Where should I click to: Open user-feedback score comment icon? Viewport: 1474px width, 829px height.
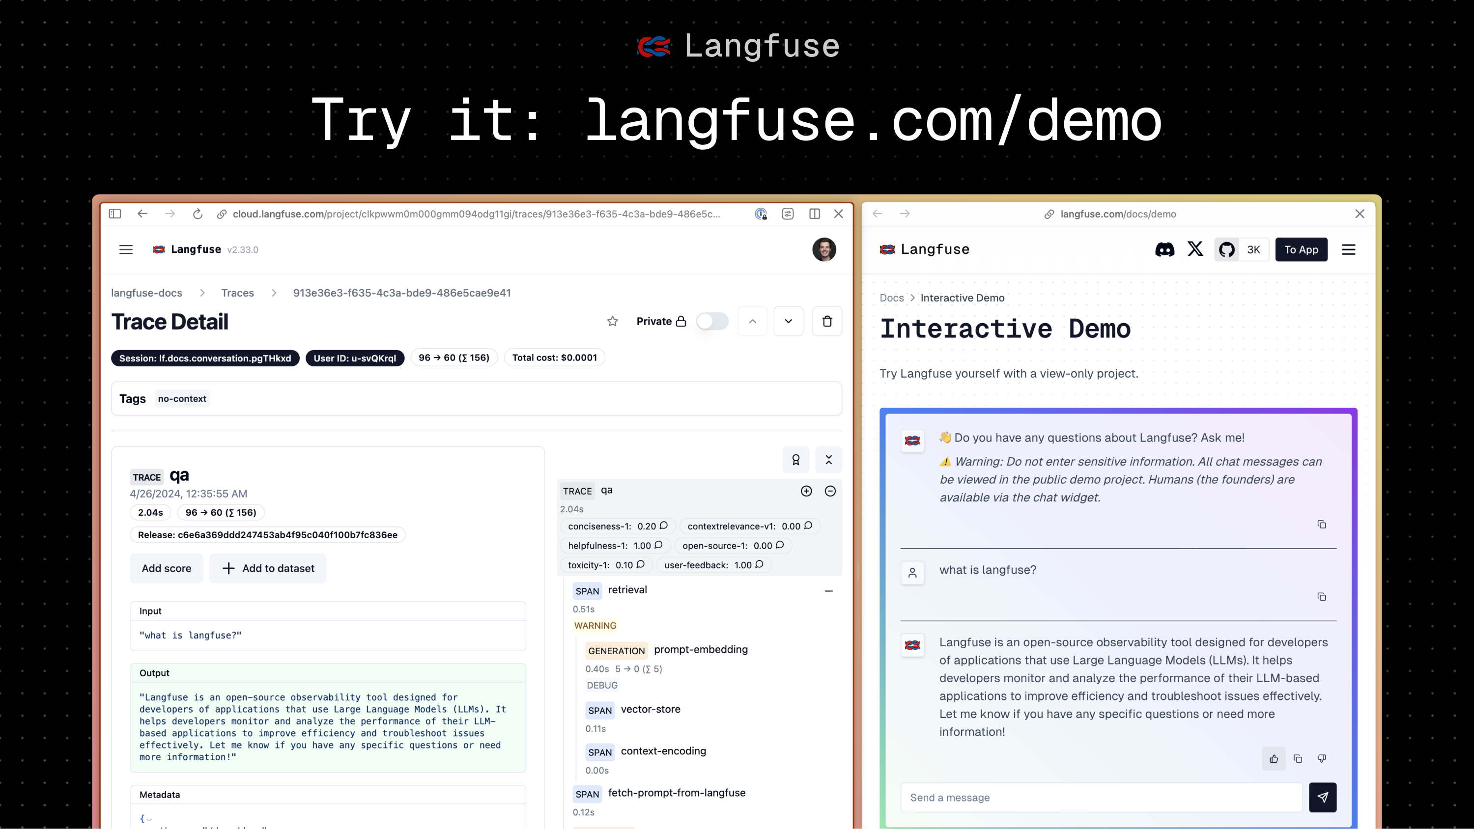pos(759,564)
